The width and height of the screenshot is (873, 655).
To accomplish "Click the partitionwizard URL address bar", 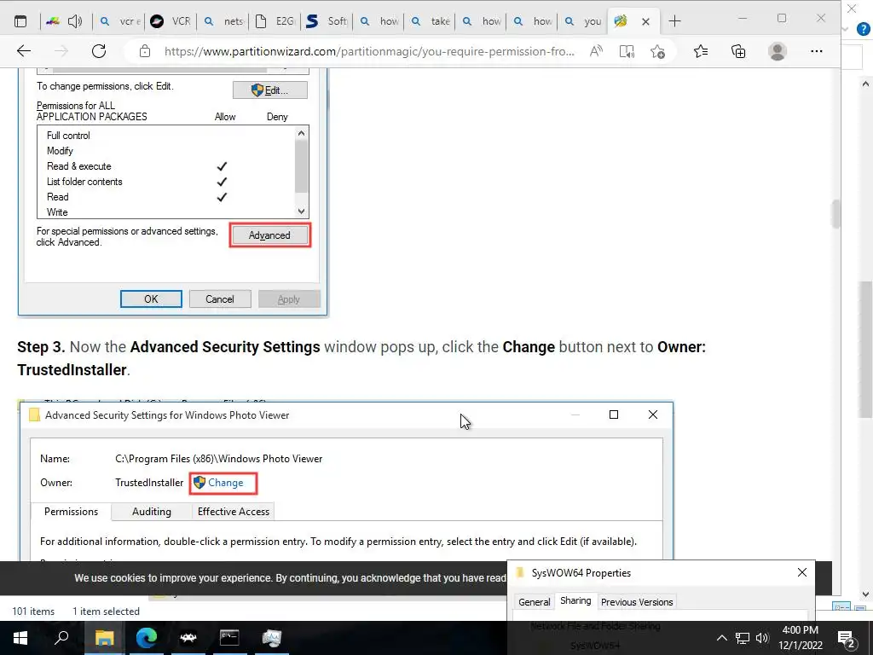I will [369, 51].
